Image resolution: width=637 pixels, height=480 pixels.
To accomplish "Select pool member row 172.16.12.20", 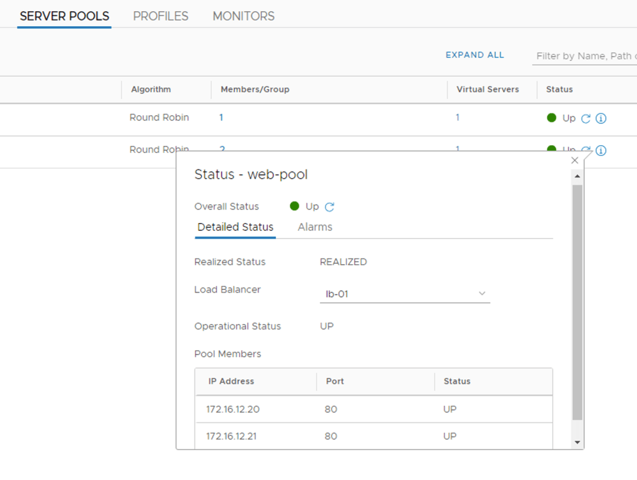I will tap(374, 410).
